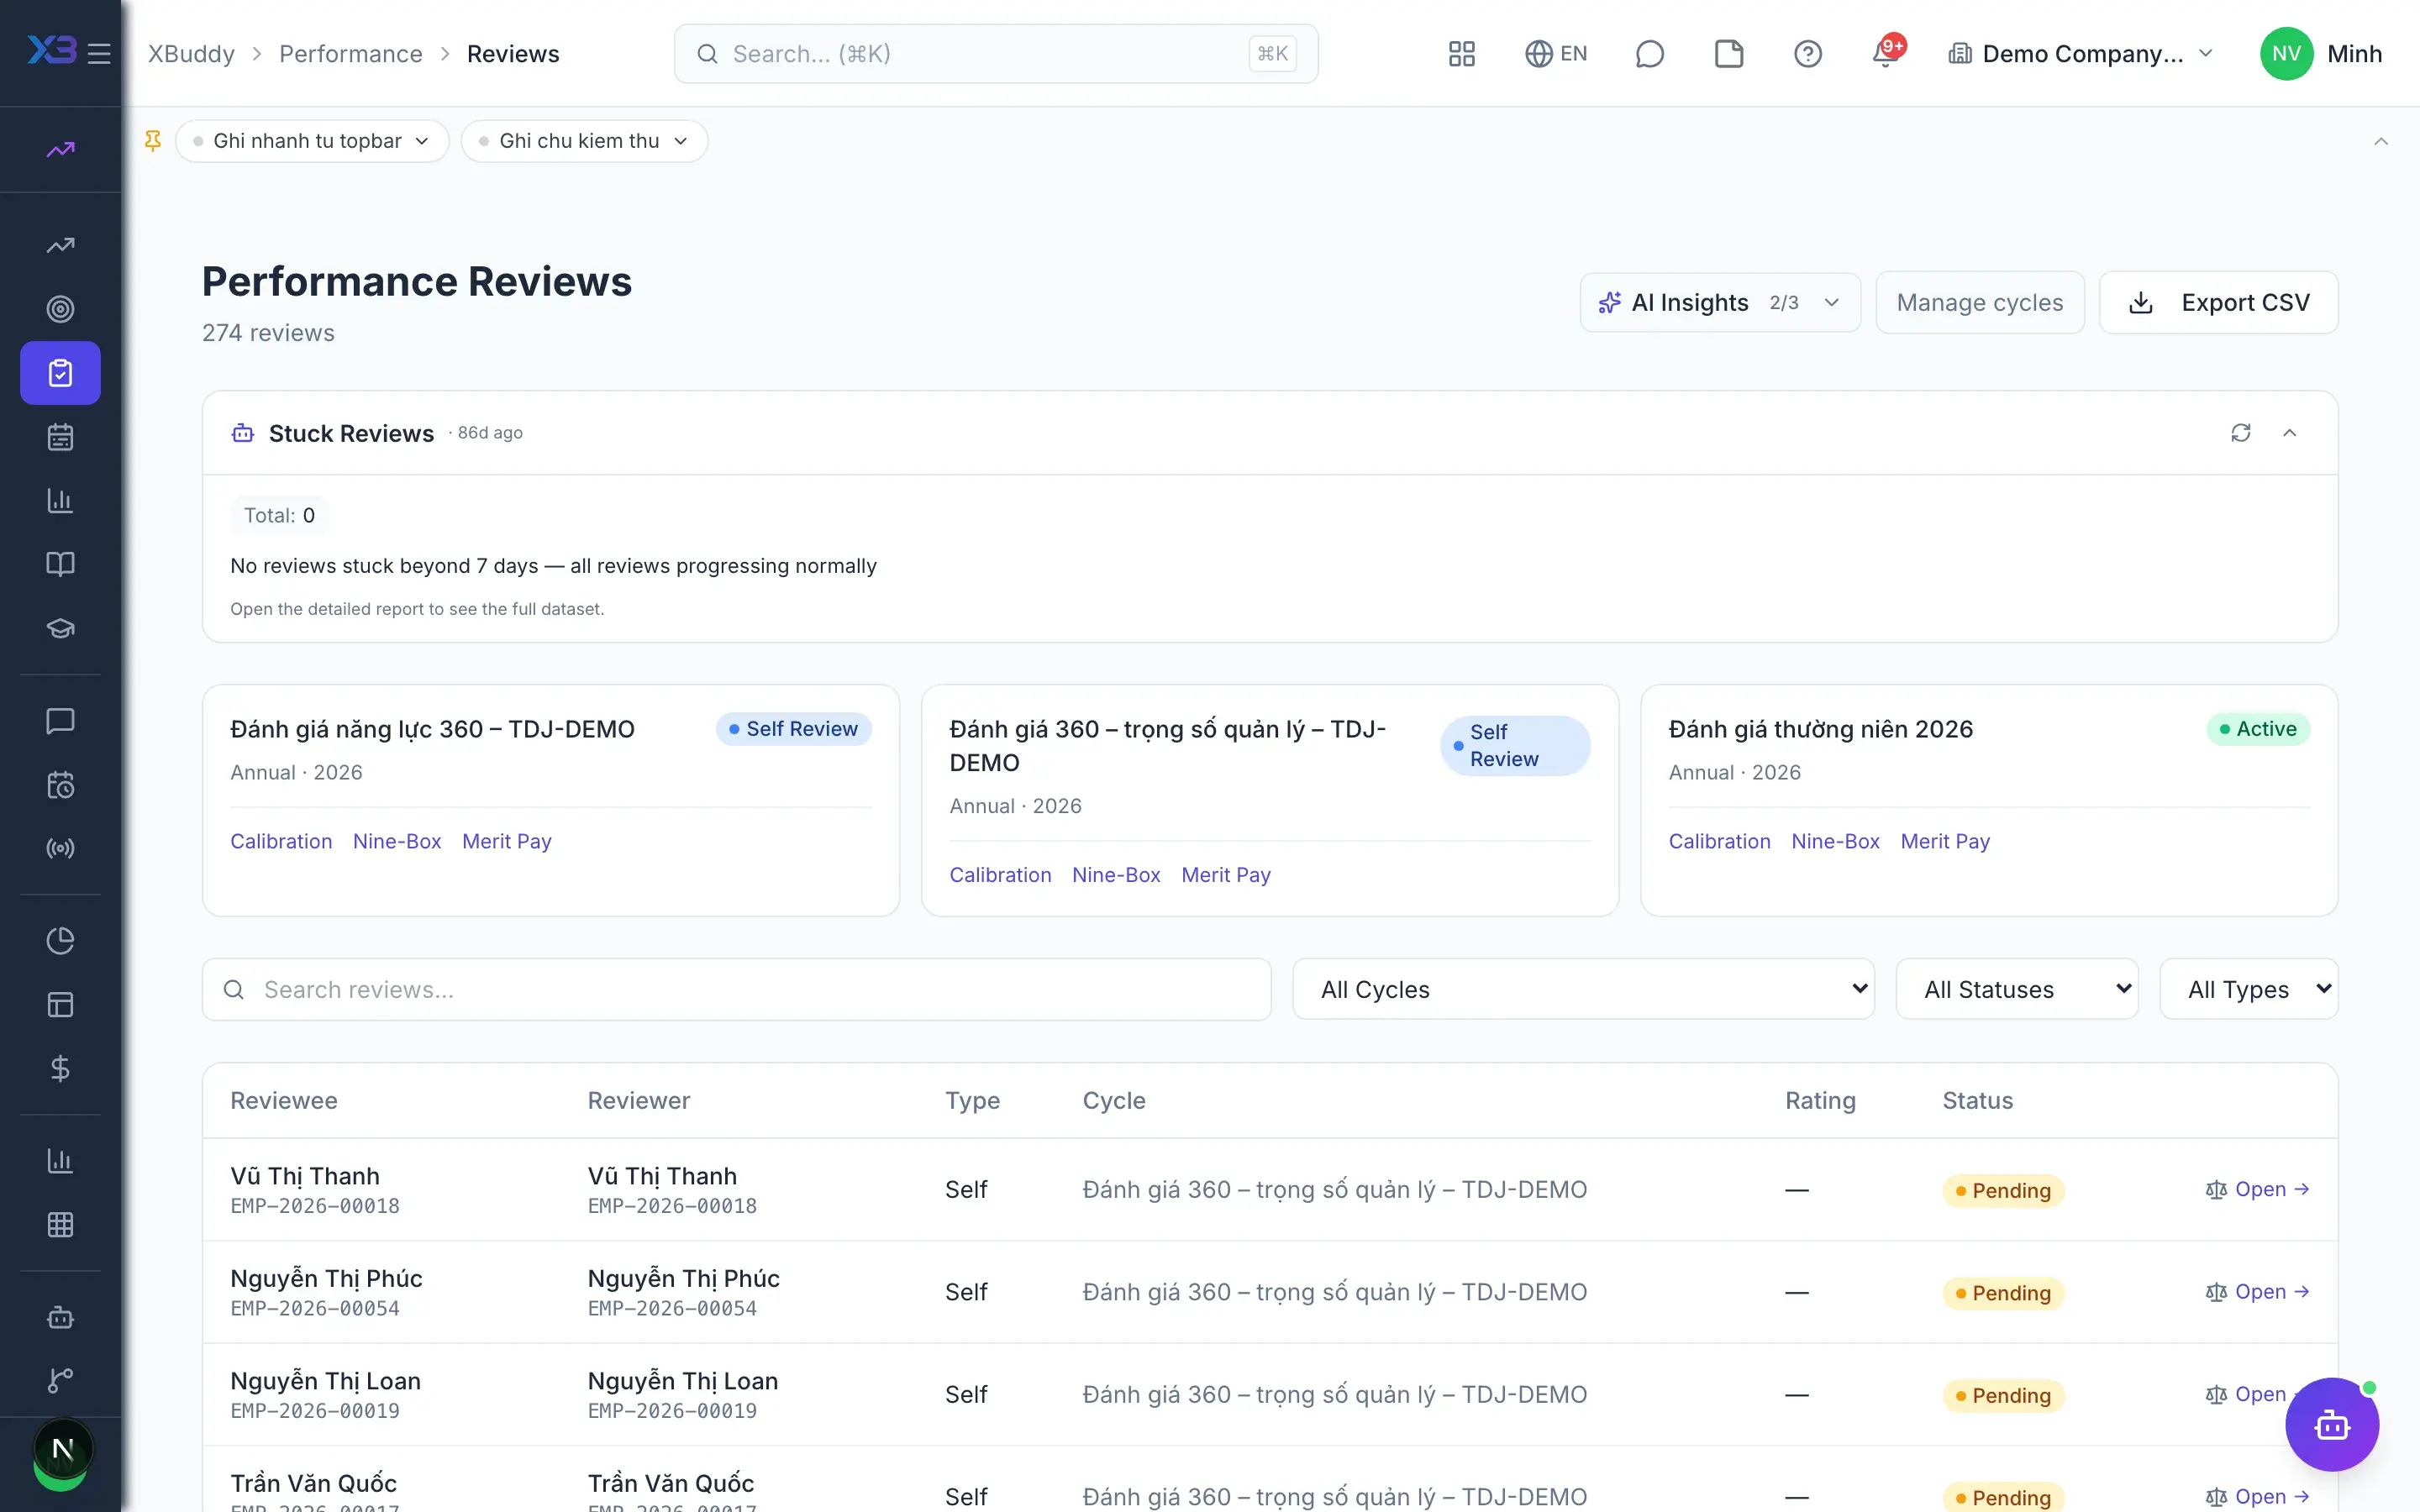Collapse the notes bar with top-right chevron
Viewport: 2420px width, 1512px height.
(2381, 141)
